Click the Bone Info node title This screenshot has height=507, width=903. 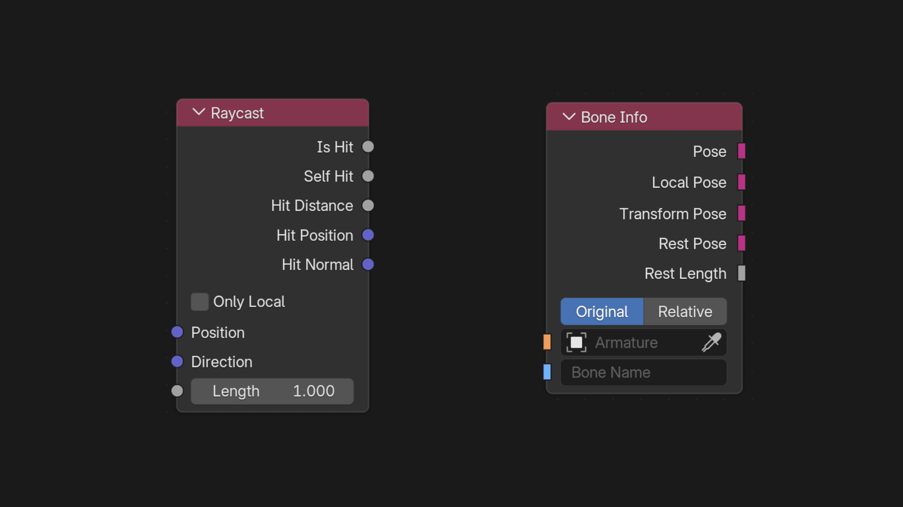[614, 117]
